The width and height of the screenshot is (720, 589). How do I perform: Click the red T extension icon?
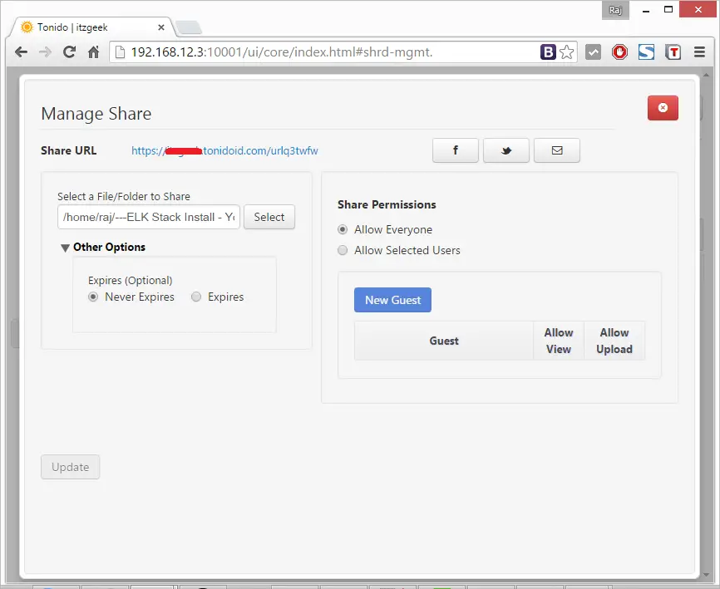click(x=673, y=52)
